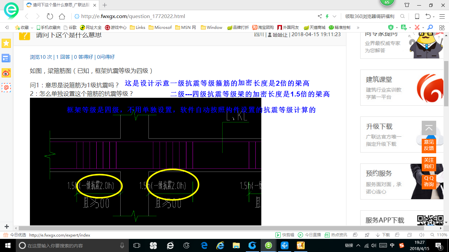
Task: Open the 收藏 favorites star
Action: [x=22, y=28]
